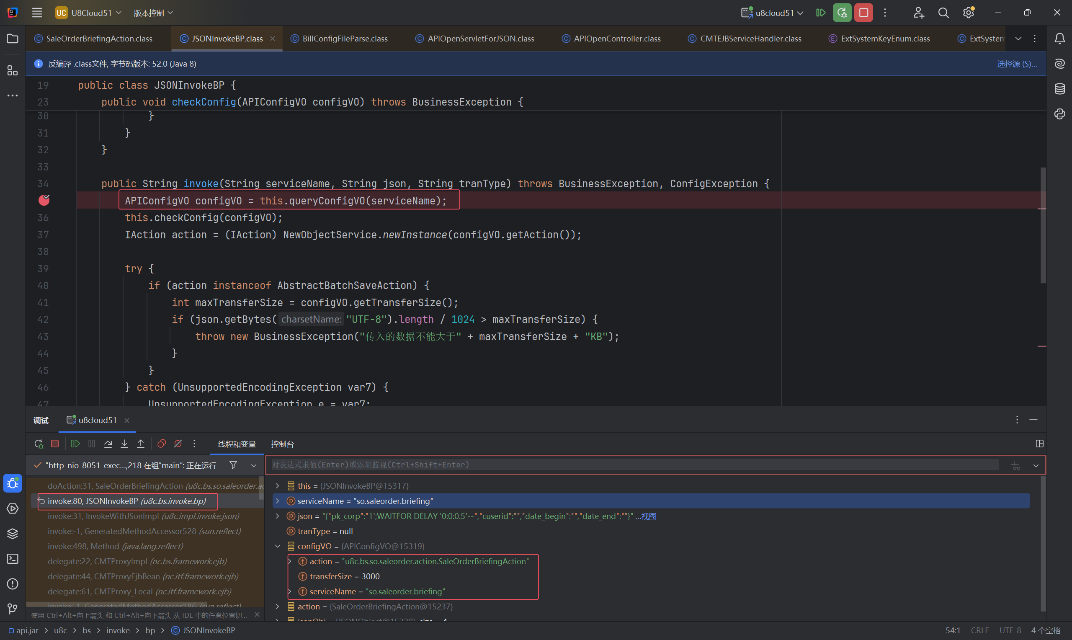Click View Breakpoints red circles icon
The height and width of the screenshot is (640, 1072).
(162, 444)
